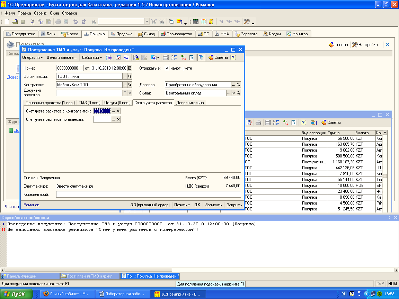Click the checklist settings icon in document toolbar
Screen dimensions: 399x299
pyautogui.click(x=174, y=57)
